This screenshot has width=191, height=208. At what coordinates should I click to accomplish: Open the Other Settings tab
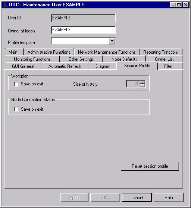81,59
